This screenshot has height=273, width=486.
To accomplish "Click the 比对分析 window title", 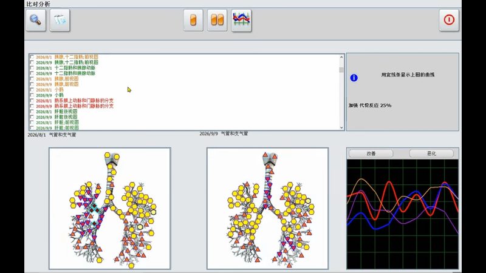I will click(38, 4).
